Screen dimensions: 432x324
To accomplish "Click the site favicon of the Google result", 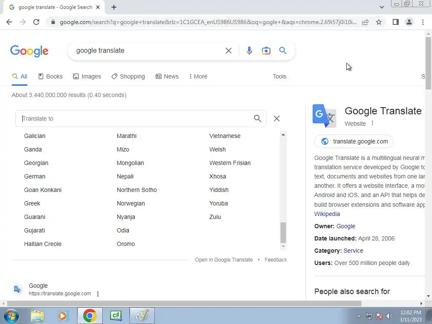I will click(x=17, y=289).
